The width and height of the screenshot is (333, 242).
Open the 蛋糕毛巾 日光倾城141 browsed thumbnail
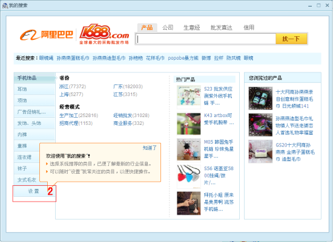coord(260,98)
